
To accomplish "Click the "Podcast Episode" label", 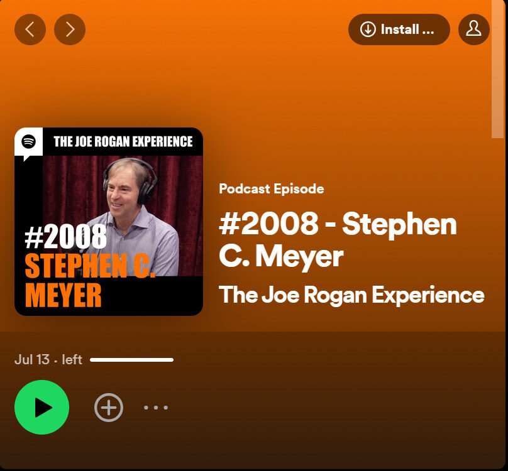I will pos(272,188).
